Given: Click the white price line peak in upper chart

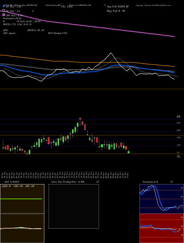Looking at the screenshot, I should tap(111, 53).
